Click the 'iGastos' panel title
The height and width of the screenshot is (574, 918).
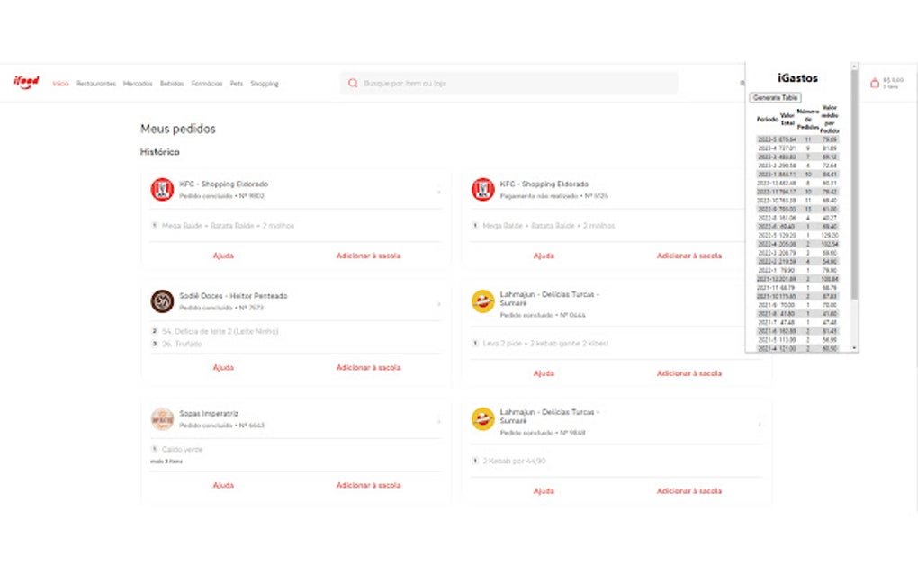[797, 77]
